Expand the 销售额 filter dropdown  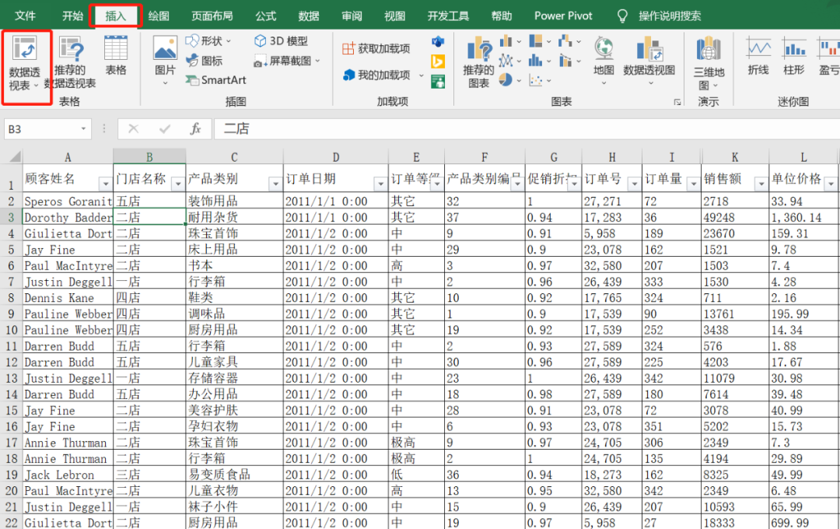pyautogui.click(x=761, y=184)
